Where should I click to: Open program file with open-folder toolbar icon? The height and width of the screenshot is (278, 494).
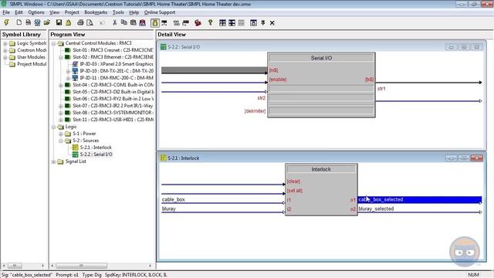[x=47, y=22]
